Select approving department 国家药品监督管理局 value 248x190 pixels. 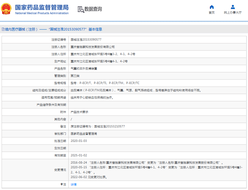click(x=84, y=134)
